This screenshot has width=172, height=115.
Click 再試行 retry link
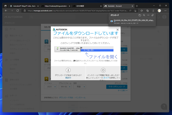coord(68,78)
